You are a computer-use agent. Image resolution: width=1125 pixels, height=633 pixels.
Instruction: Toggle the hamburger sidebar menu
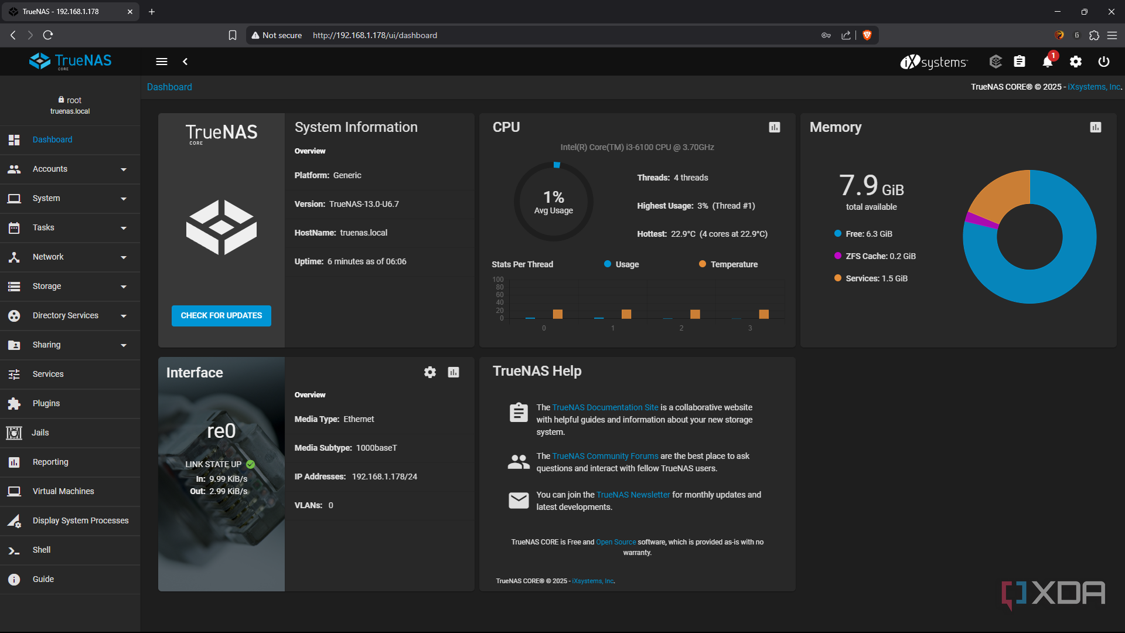click(x=162, y=62)
